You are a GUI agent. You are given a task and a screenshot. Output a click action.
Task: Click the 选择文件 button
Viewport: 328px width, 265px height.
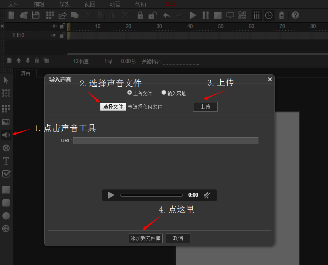[113, 107]
